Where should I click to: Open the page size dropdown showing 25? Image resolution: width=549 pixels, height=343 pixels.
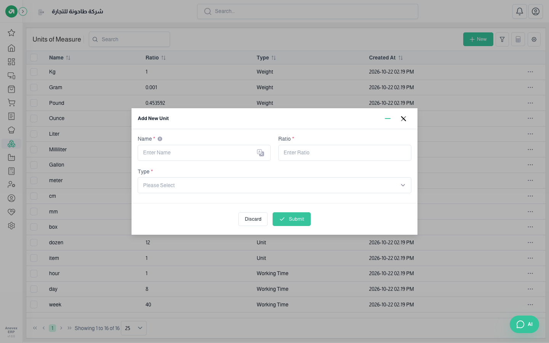coord(134,328)
